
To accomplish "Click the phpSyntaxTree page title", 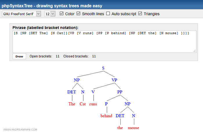I will pyautogui.click(x=52, y=5).
